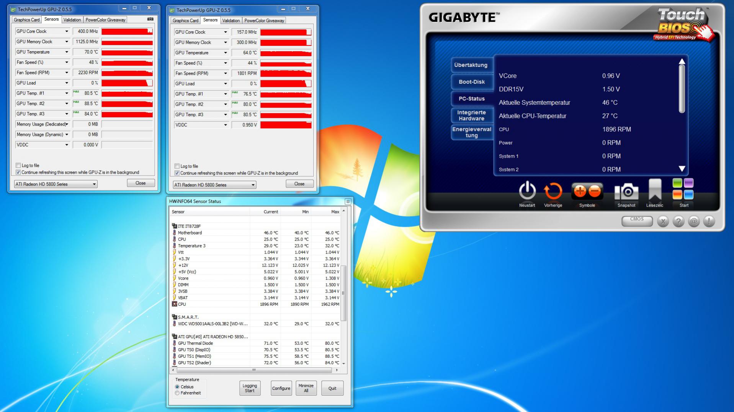Take a Snapshot with the camera icon
The height and width of the screenshot is (412, 734).
tap(626, 191)
